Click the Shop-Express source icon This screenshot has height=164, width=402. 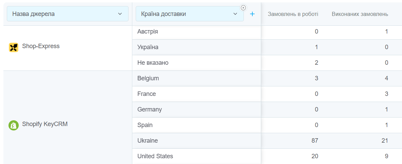[x=13, y=47]
